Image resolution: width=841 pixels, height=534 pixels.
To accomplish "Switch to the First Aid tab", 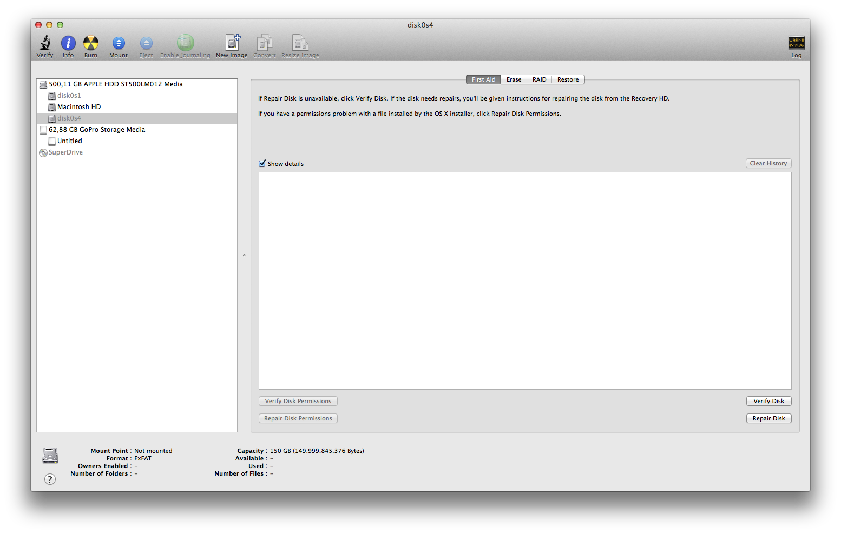I will click(x=483, y=79).
